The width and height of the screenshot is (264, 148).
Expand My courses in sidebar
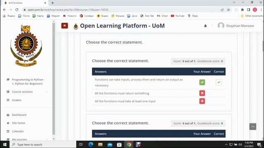click(27, 139)
